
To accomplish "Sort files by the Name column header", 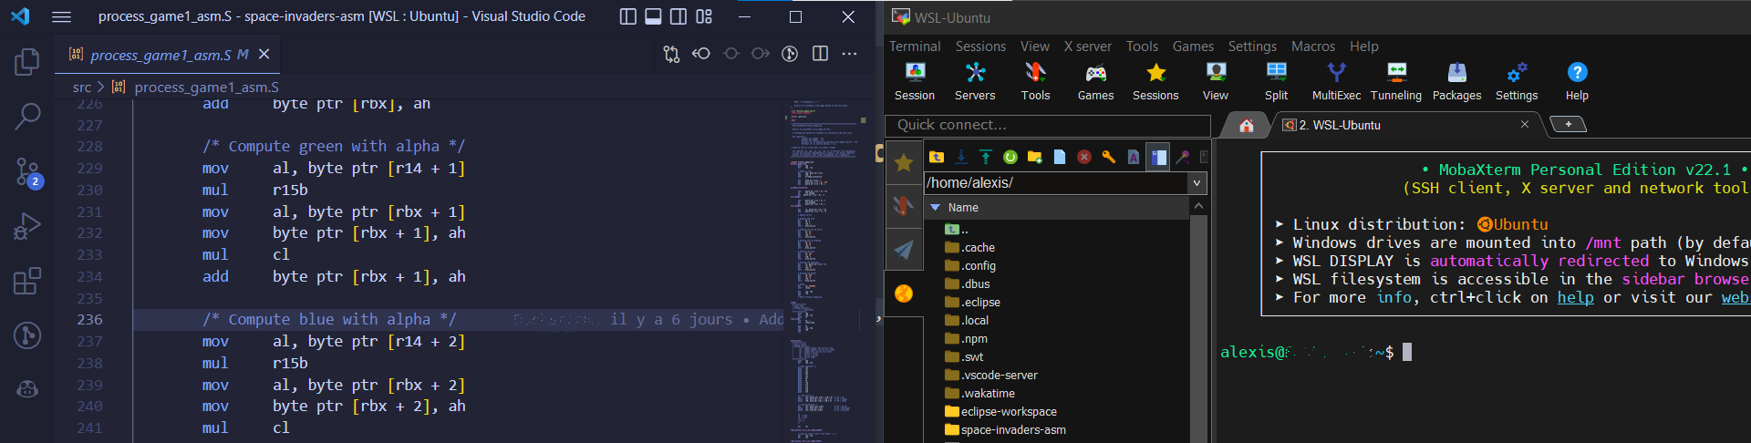I will click(x=1058, y=208).
